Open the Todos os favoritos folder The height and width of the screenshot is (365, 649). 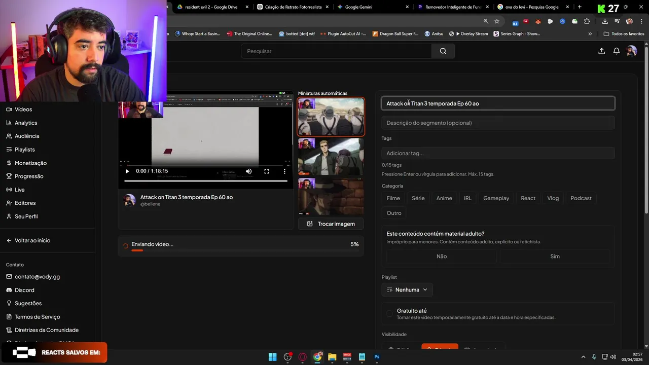(x=624, y=34)
